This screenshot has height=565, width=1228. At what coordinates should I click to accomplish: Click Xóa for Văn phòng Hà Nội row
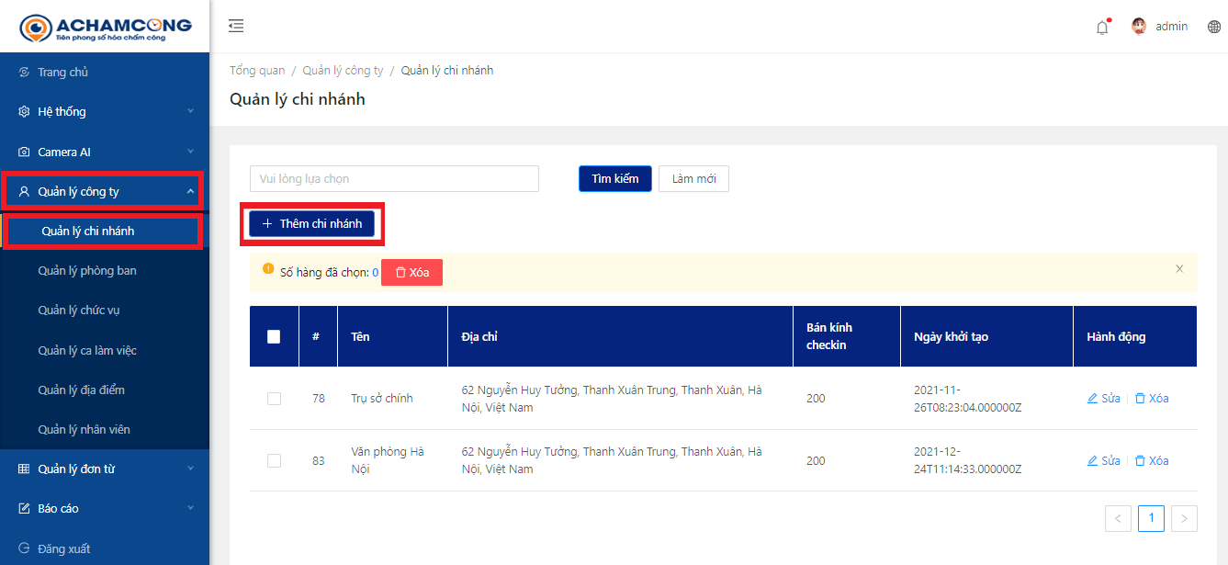[x=1152, y=461]
